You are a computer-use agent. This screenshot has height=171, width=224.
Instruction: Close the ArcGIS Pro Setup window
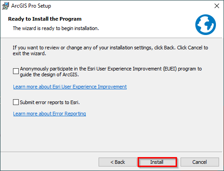(217, 6)
